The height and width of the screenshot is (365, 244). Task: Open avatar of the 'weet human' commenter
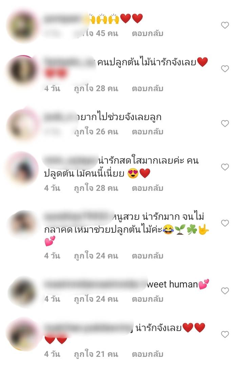[x=22, y=292]
